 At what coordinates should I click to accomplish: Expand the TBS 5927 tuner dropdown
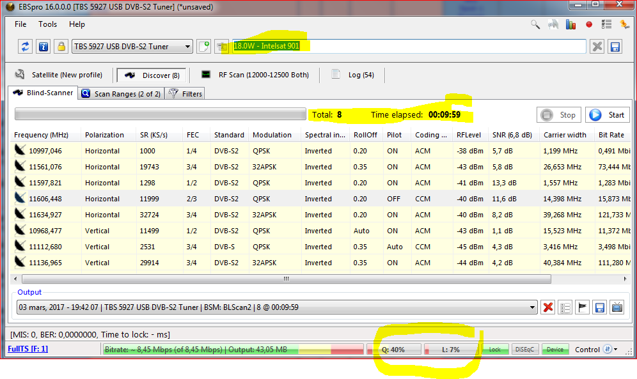(x=187, y=47)
